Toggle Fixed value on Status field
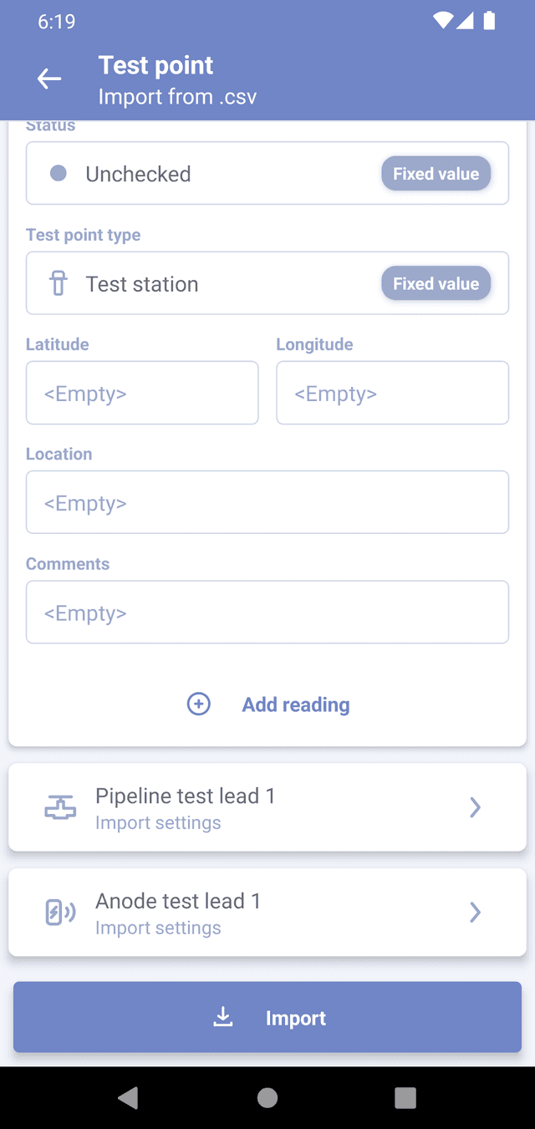This screenshot has height=1129, width=535. 436,174
